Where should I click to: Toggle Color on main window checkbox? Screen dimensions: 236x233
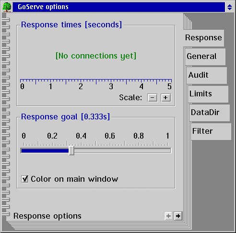coord(25,179)
